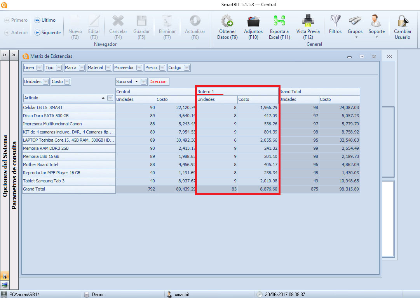Click the Rutero 1 column header
This screenshot has height=298, width=420.
click(238, 92)
